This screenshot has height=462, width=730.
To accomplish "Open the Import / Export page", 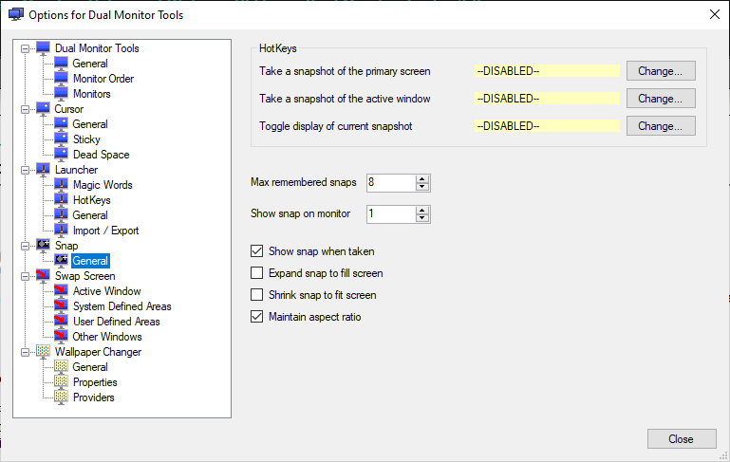I will pyautogui.click(x=105, y=231).
